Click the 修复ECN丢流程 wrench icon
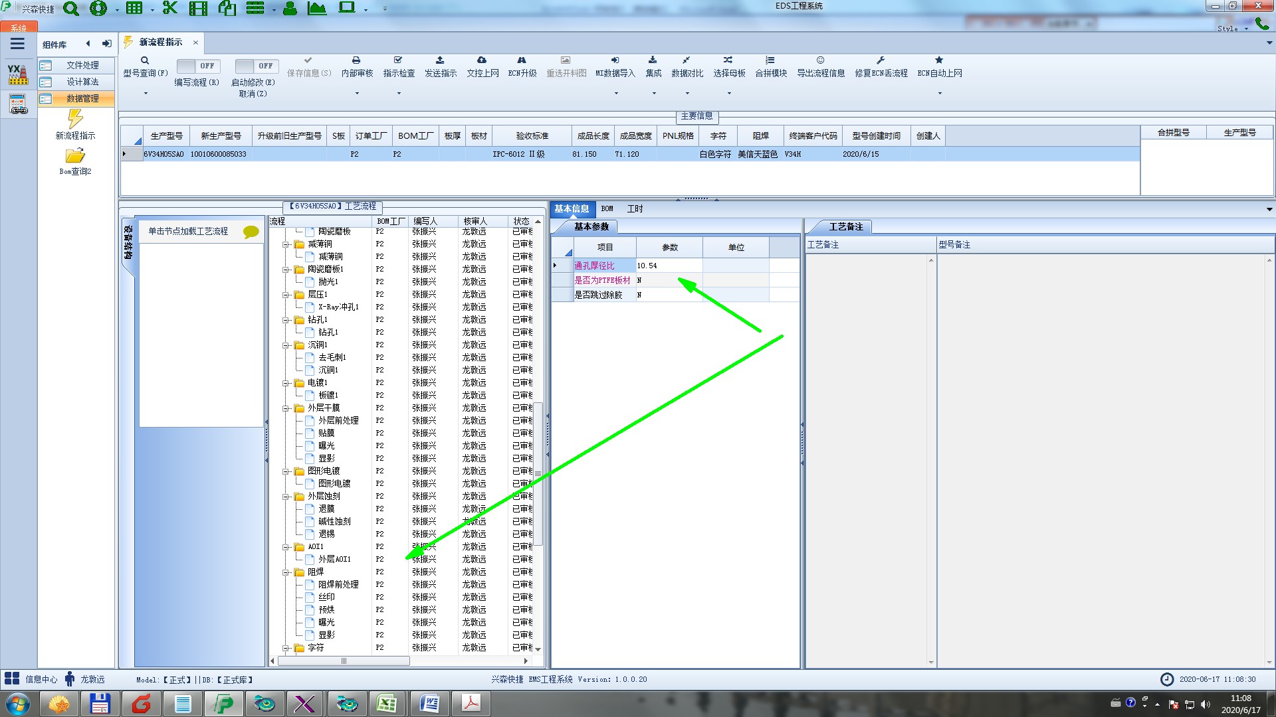 point(881,60)
